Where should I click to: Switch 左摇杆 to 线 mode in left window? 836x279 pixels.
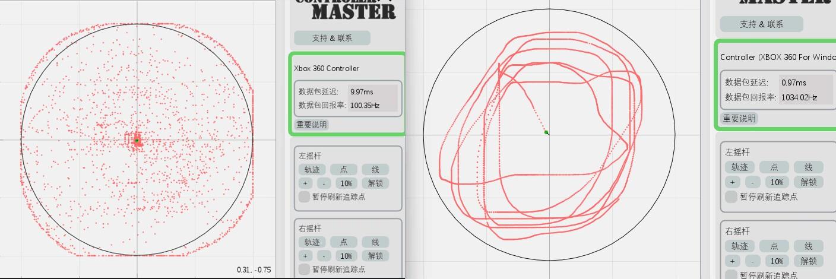pyautogui.click(x=375, y=169)
